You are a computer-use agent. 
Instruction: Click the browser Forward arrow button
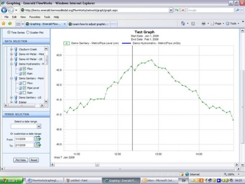(11, 10)
